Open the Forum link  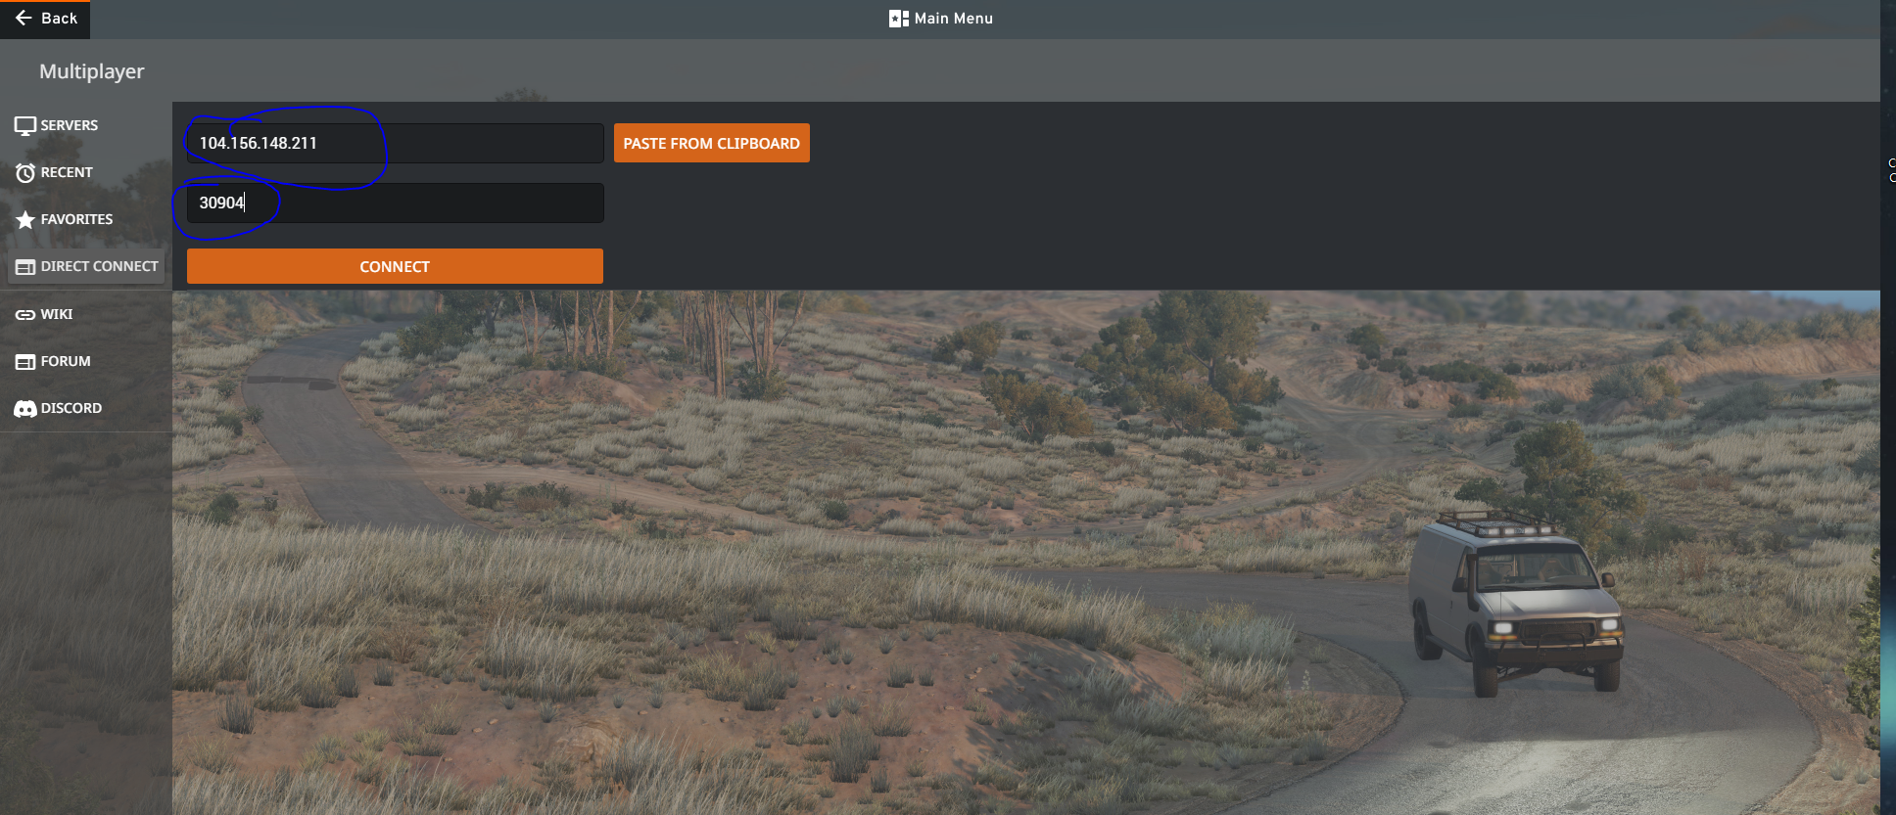66,361
